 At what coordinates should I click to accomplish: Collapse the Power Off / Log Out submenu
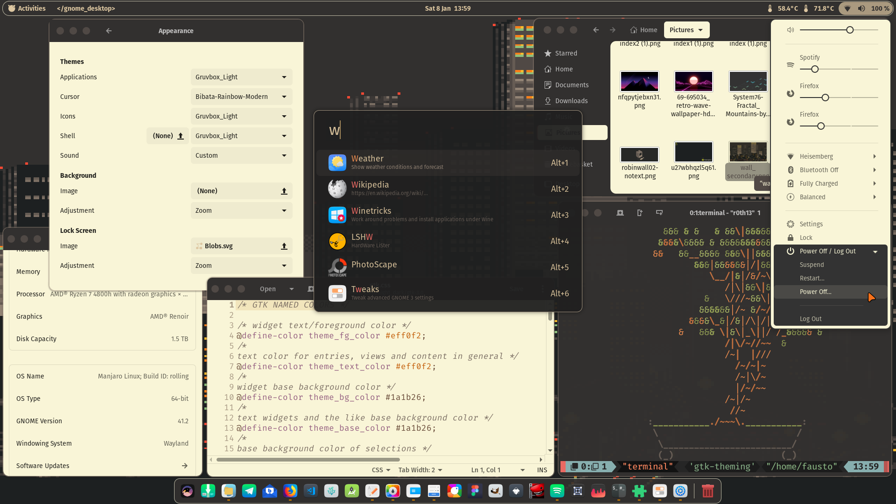click(831, 251)
